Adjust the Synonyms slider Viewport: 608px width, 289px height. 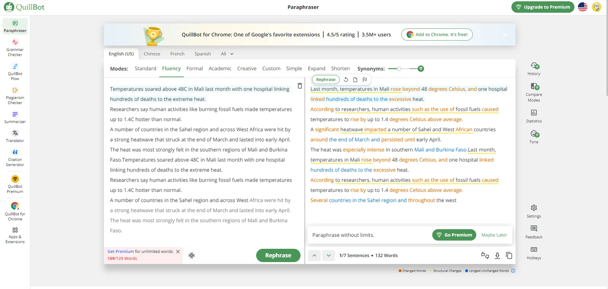click(399, 69)
